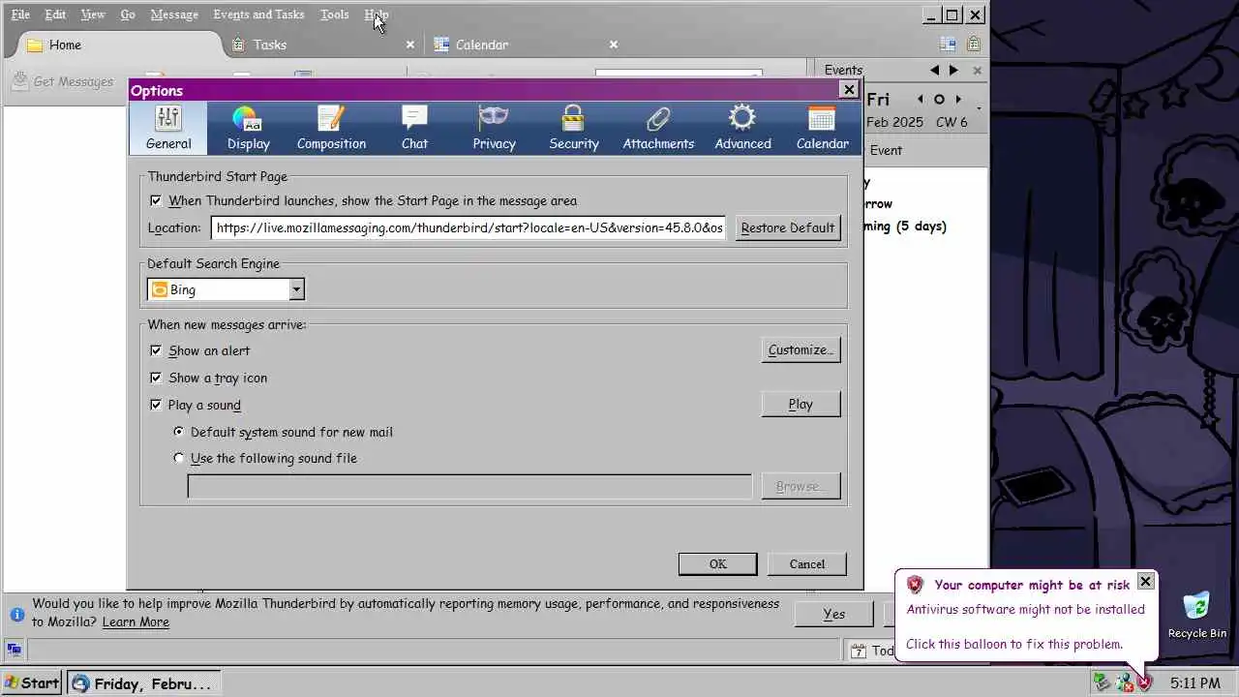
Task: Toggle the Show a tray icon checkbox
Action: tap(156, 378)
